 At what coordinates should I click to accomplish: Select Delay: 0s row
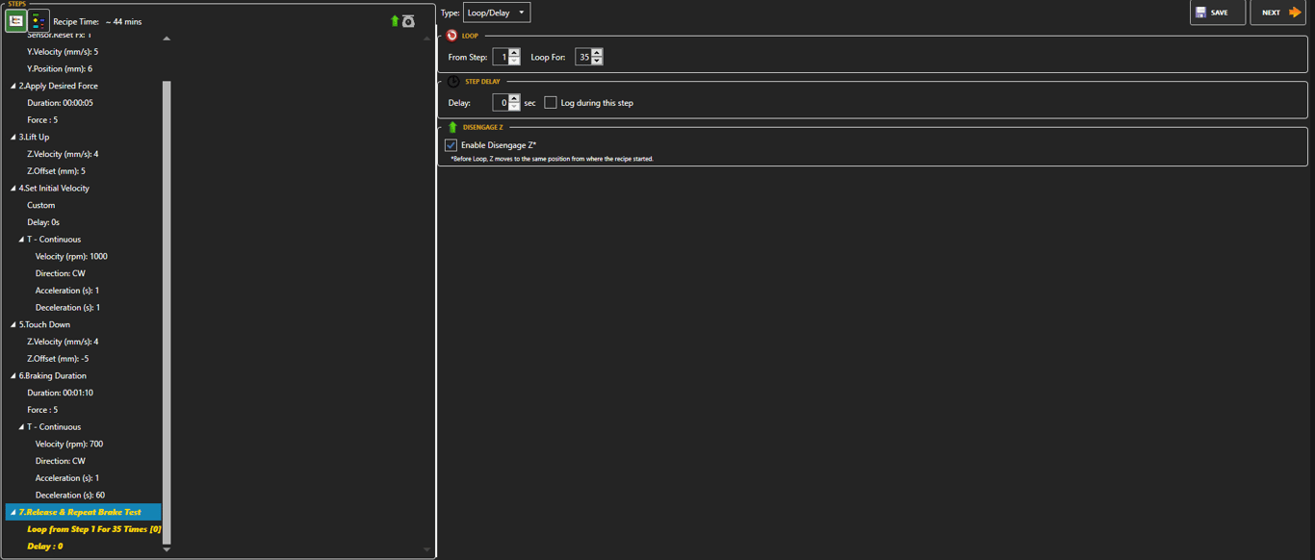pos(43,222)
